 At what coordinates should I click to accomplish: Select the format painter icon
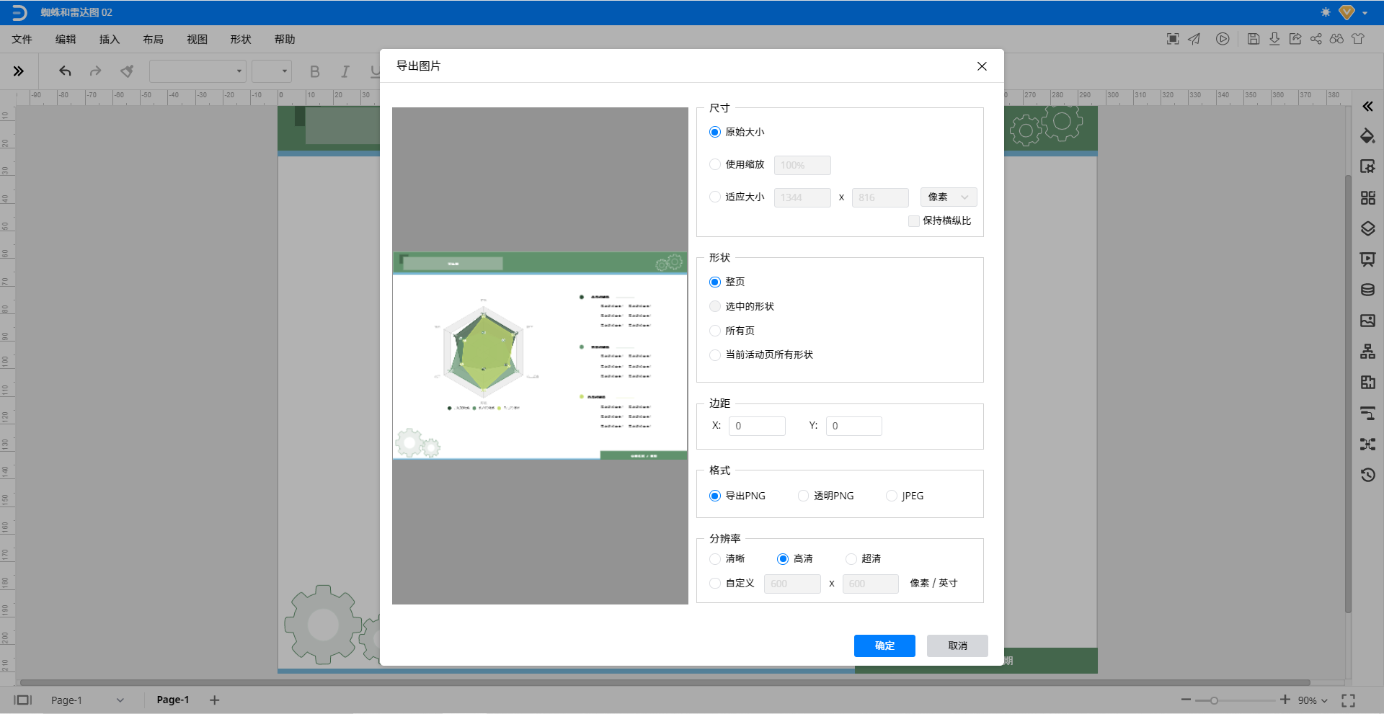127,71
